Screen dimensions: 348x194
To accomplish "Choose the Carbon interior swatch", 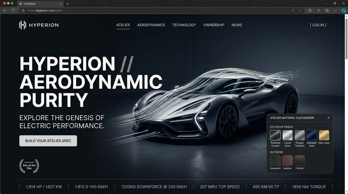I will (300, 161).
